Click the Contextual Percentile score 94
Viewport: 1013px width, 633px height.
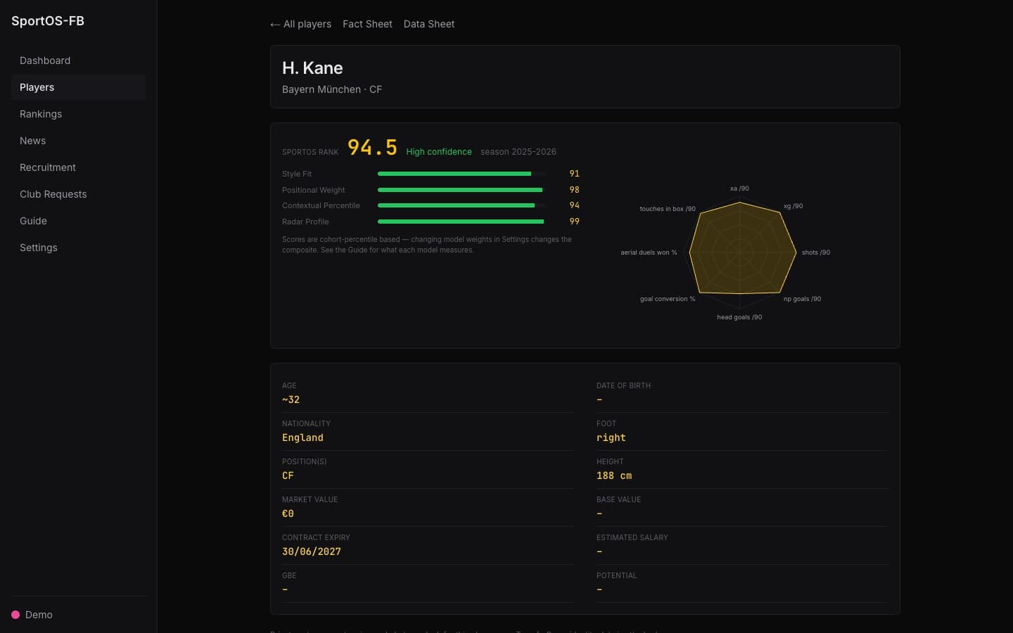[574, 205]
